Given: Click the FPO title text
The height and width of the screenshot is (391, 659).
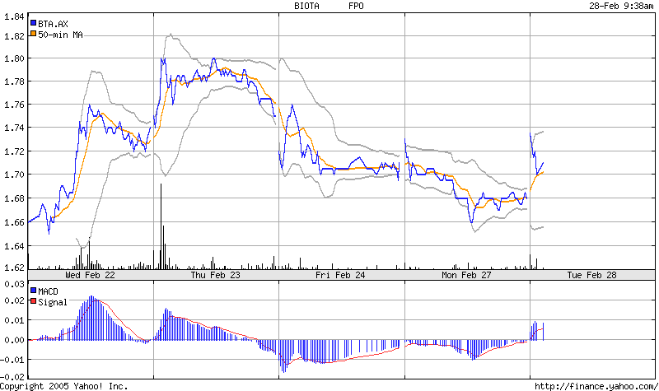Looking at the screenshot, I should click(x=356, y=6).
